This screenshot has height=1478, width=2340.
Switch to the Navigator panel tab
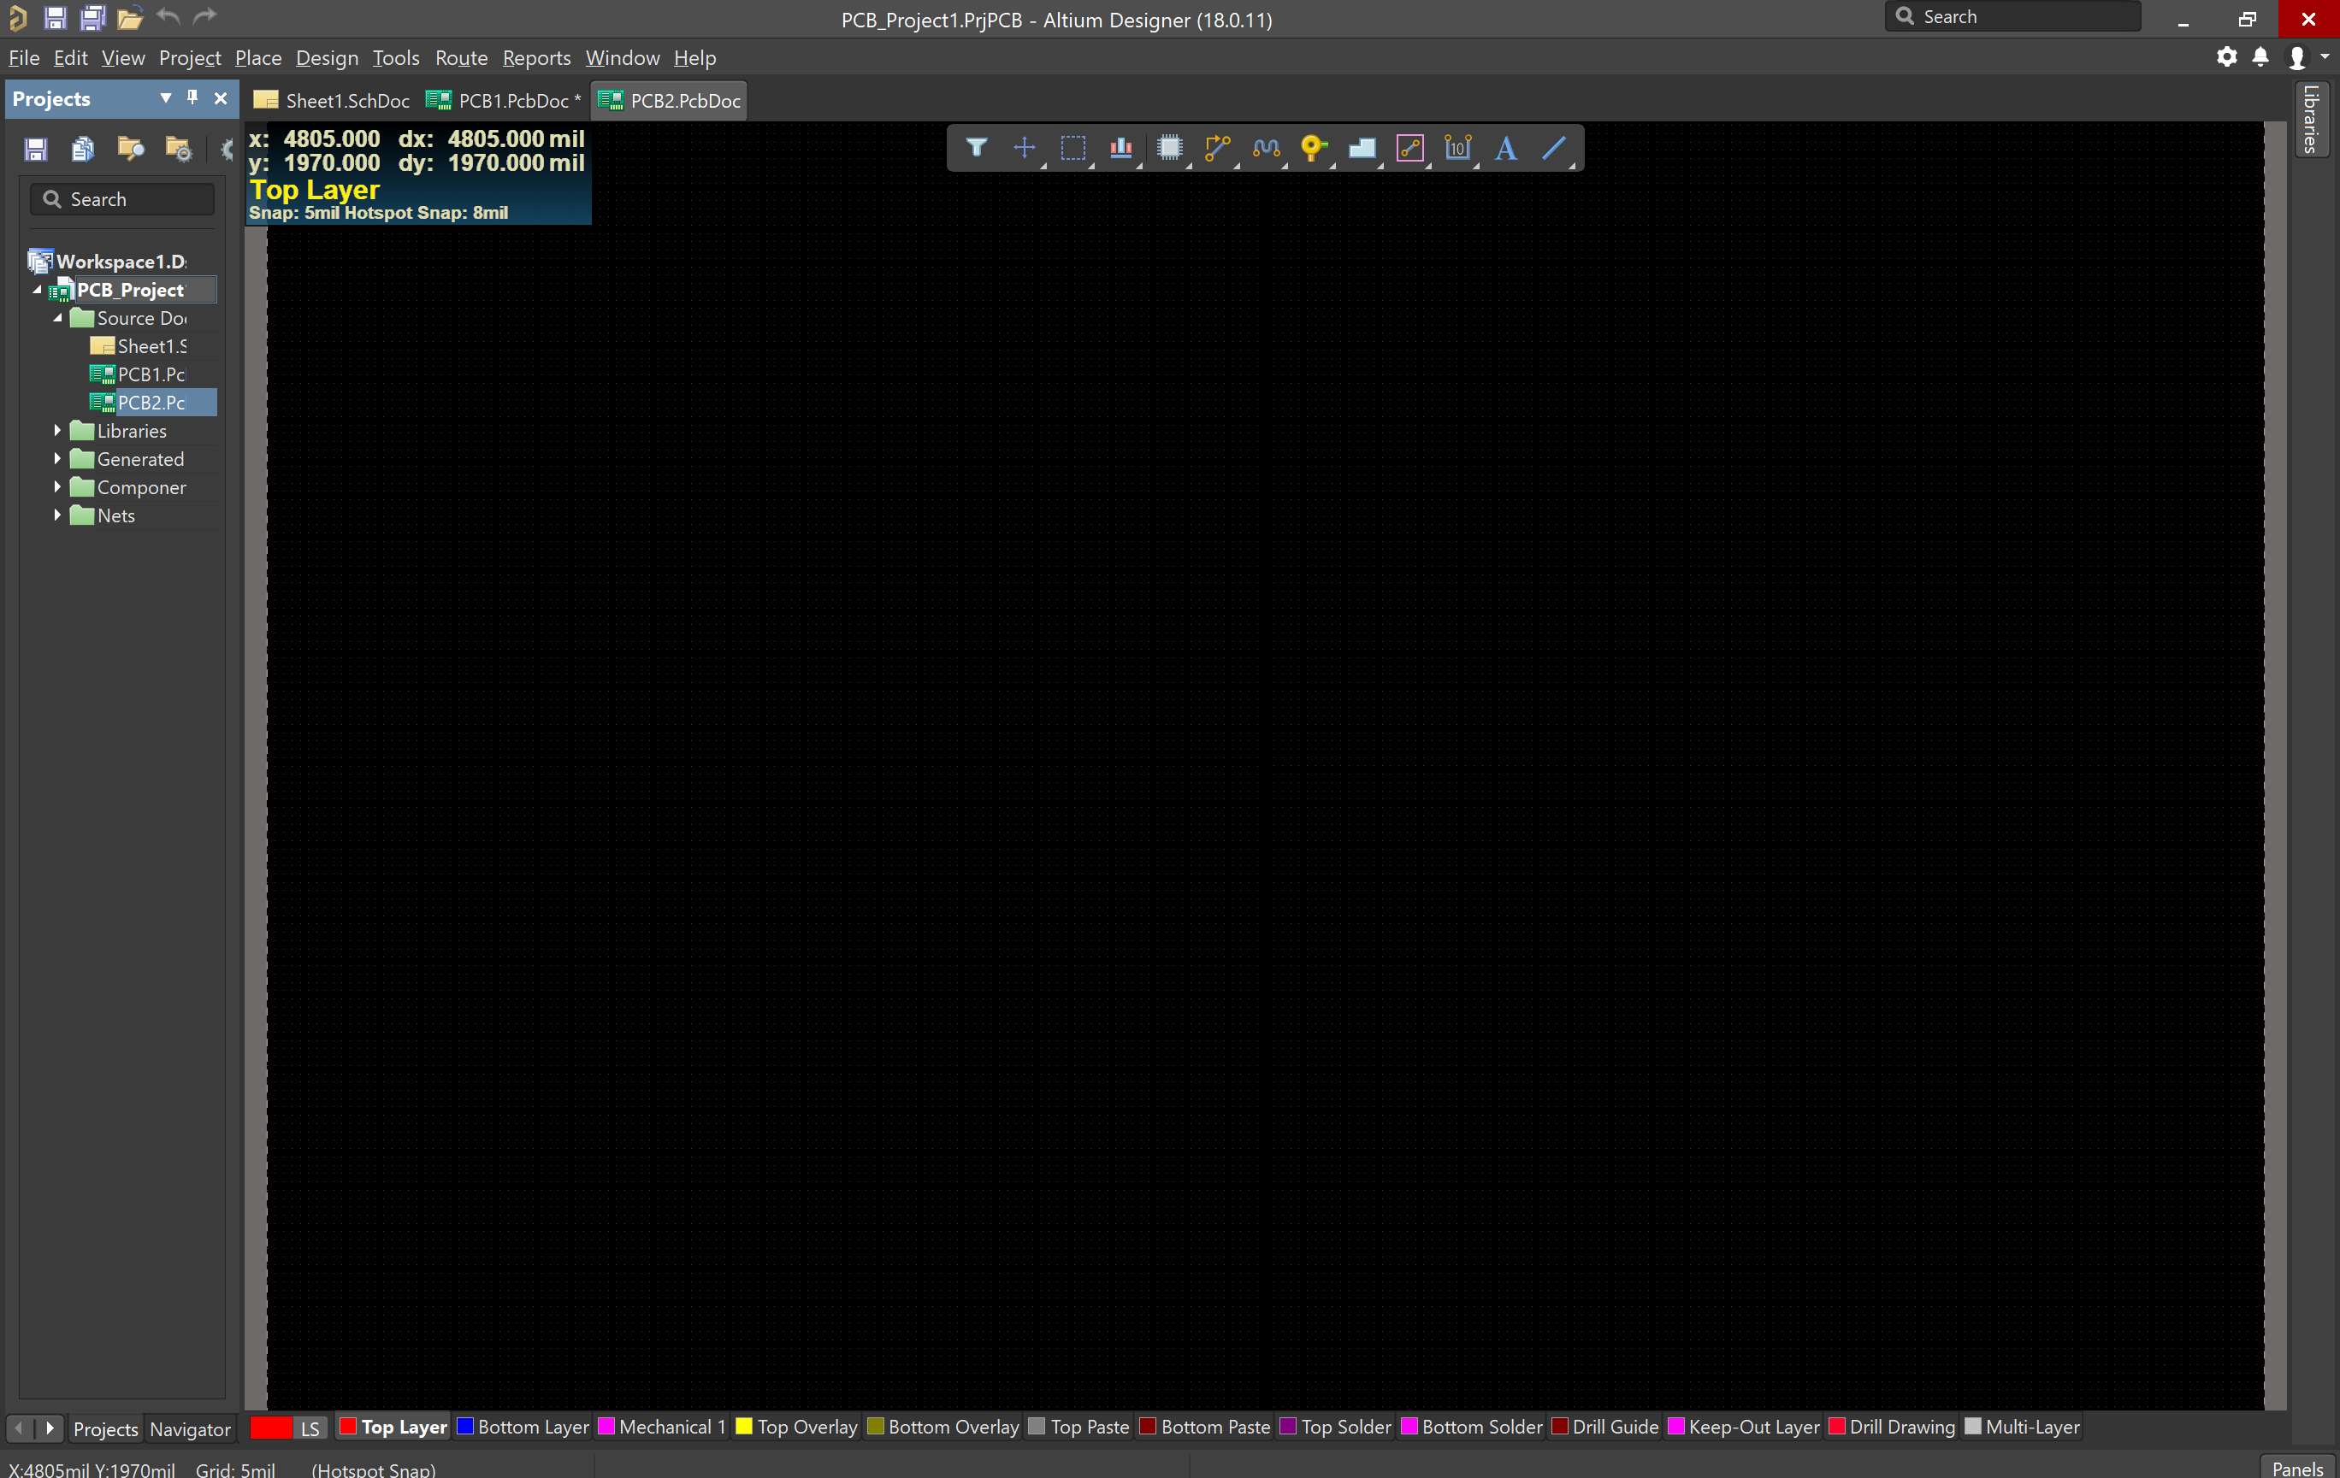pos(190,1429)
